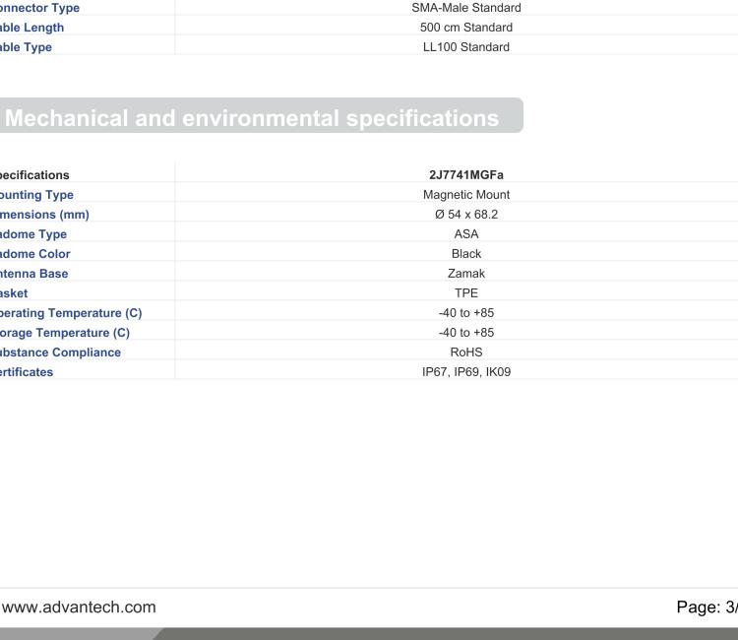738x640 pixels.
Task: Select the 2J7741MGFa column header
Action: point(465,175)
